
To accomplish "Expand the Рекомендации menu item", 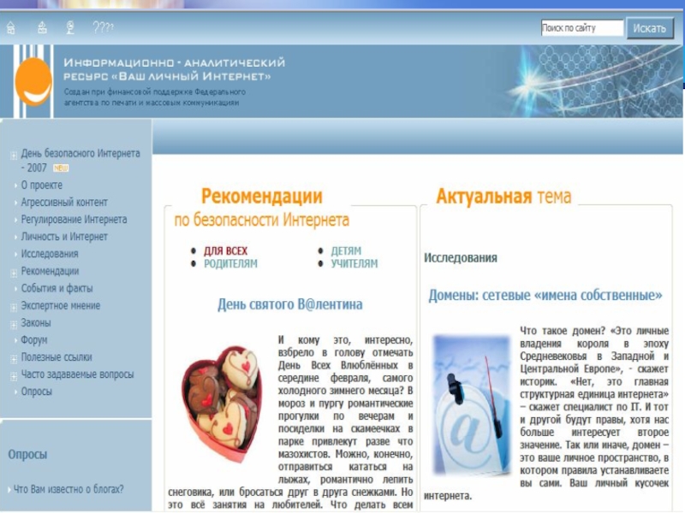I will point(14,272).
